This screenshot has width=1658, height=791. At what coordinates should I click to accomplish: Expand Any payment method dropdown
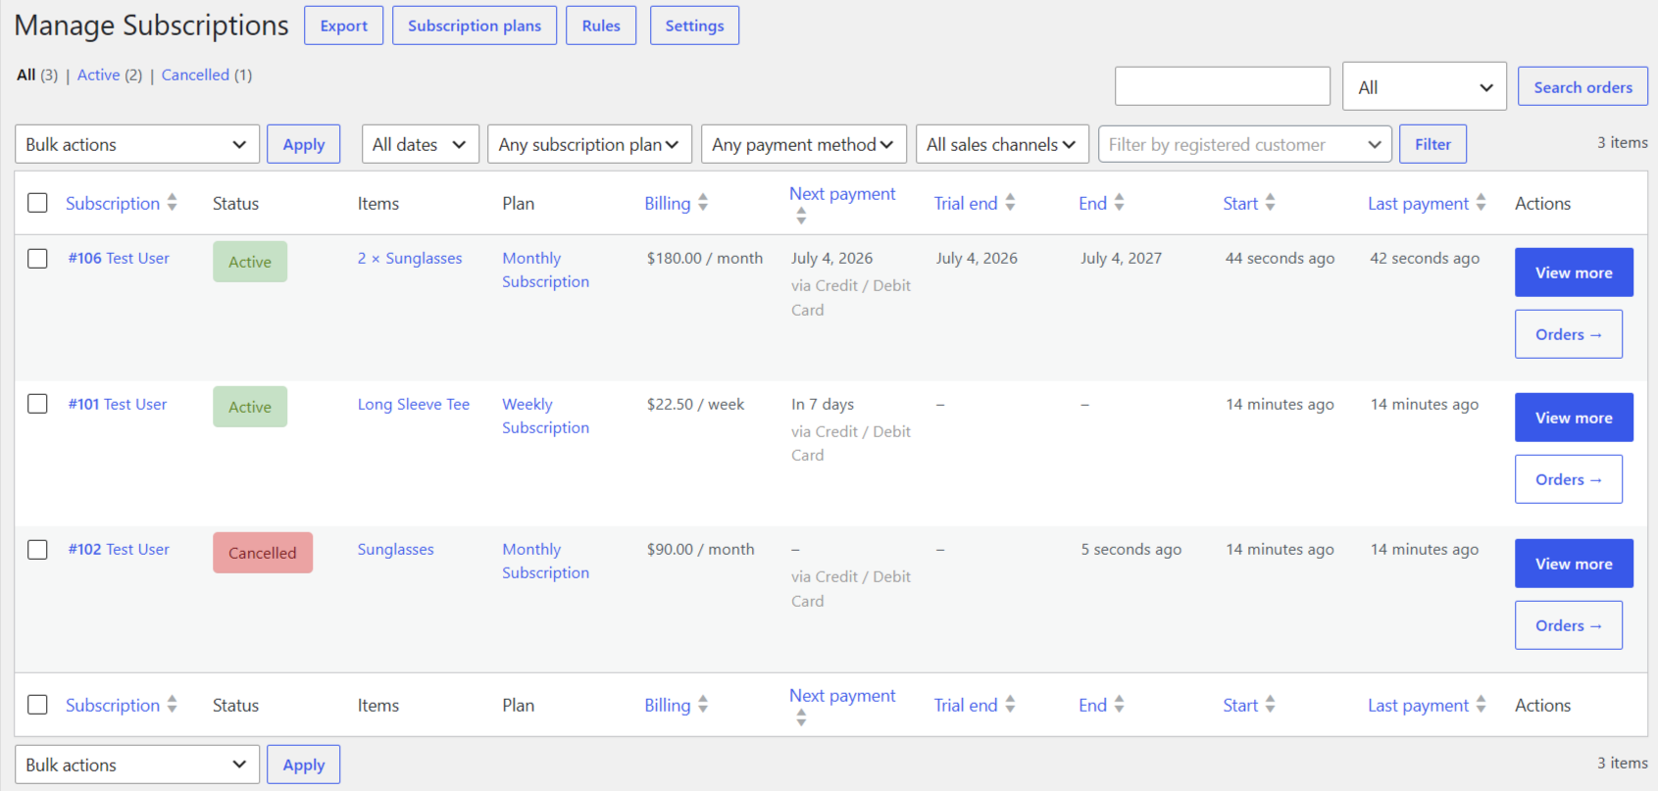pyautogui.click(x=804, y=144)
